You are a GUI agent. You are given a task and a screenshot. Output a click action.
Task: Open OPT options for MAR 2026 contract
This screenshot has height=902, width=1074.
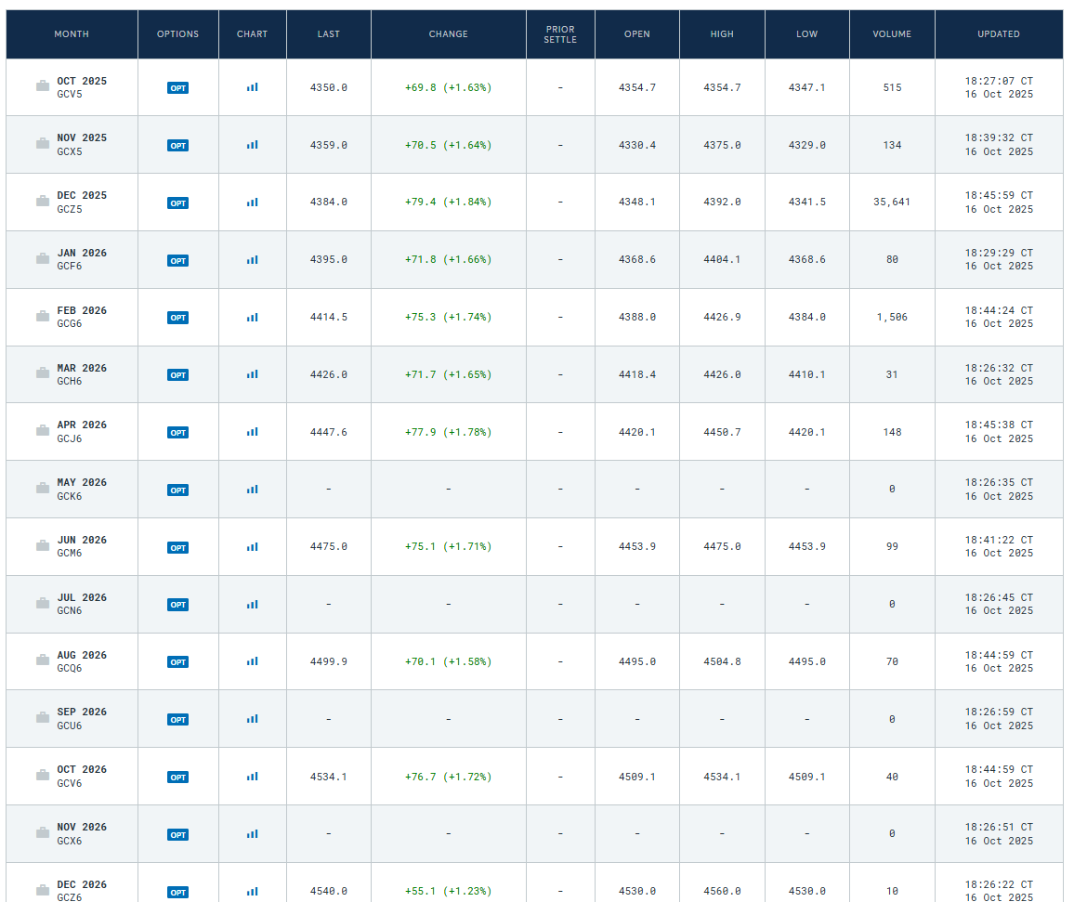click(x=178, y=375)
